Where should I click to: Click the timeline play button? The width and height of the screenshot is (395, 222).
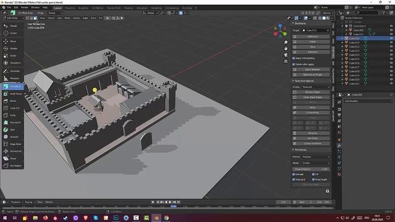(170, 202)
